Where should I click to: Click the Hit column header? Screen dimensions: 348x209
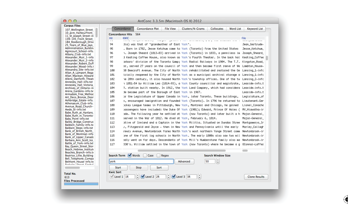coord(111,38)
